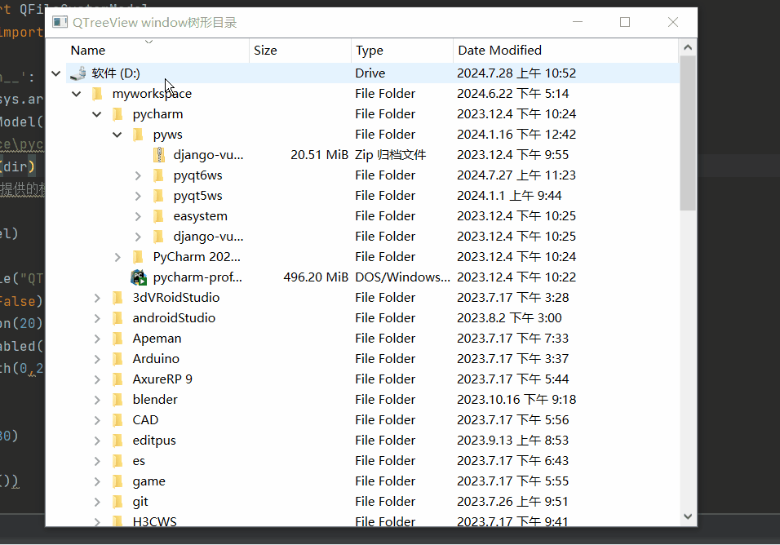Expand the CAD folder

pyautogui.click(x=97, y=420)
